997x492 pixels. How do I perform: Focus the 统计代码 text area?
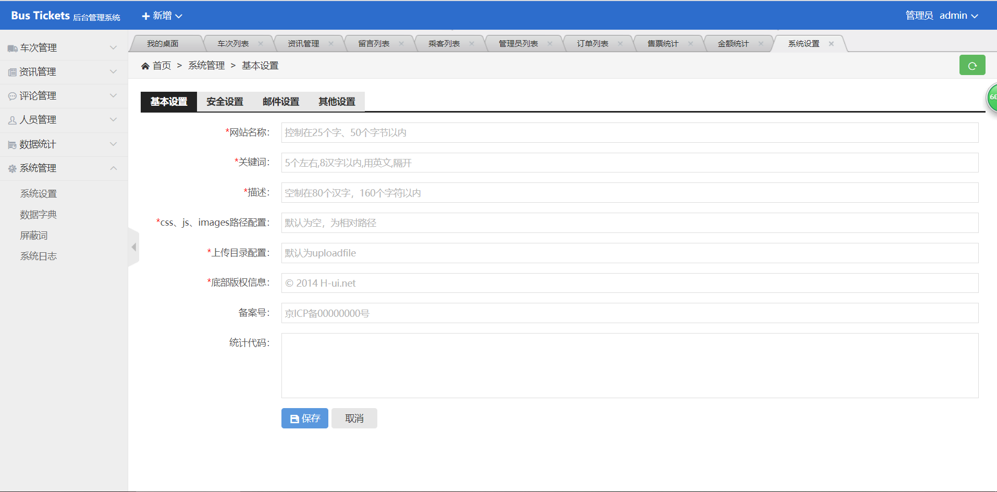[630, 365]
